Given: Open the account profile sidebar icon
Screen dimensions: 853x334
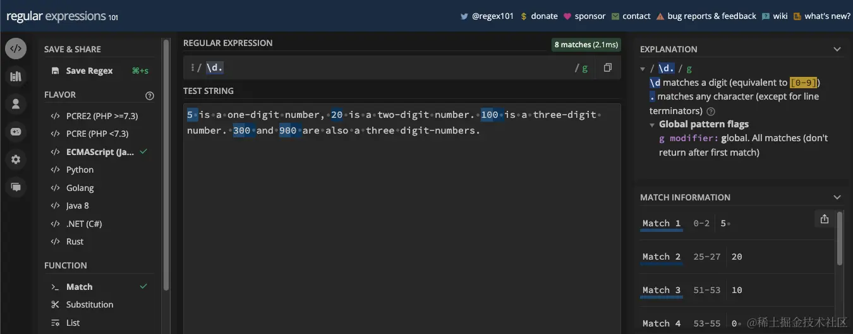Looking at the screenshot, I should [16, 104].
